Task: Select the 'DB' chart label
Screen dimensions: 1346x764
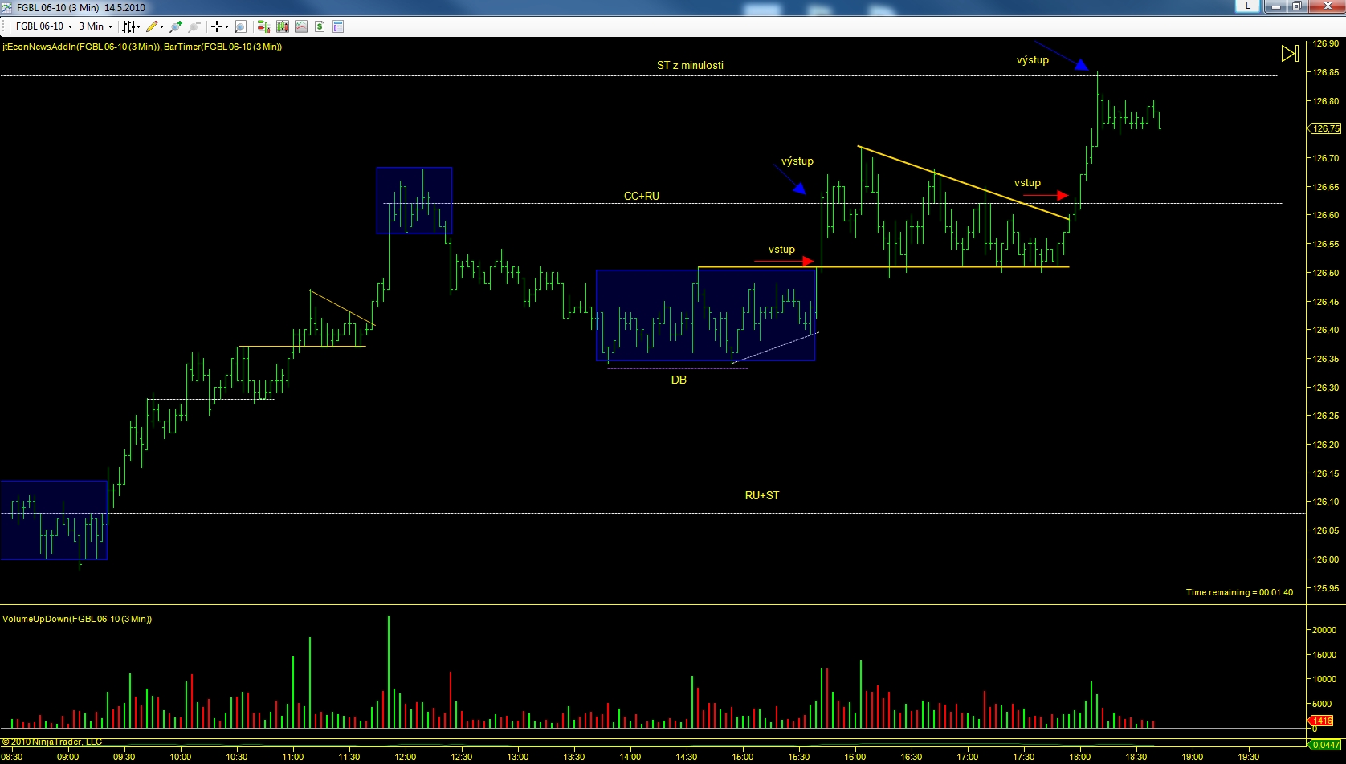Action: pos(679,380)
